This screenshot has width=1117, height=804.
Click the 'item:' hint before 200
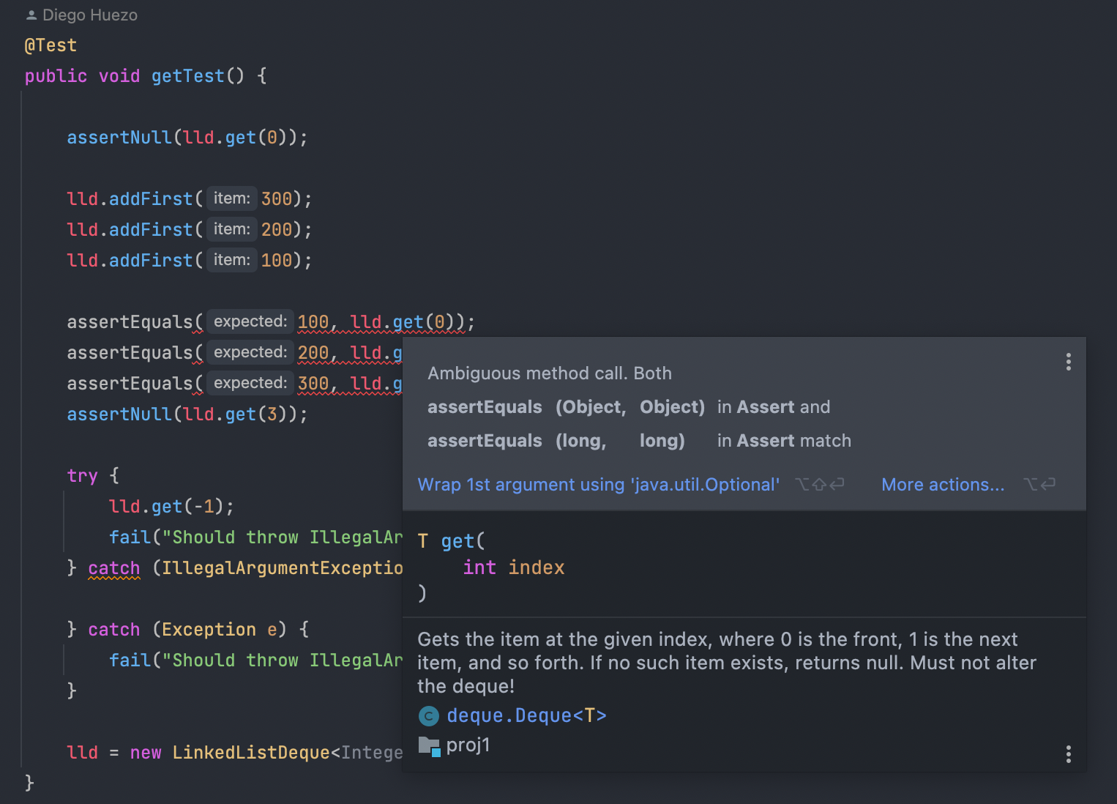tap(231, 229)
